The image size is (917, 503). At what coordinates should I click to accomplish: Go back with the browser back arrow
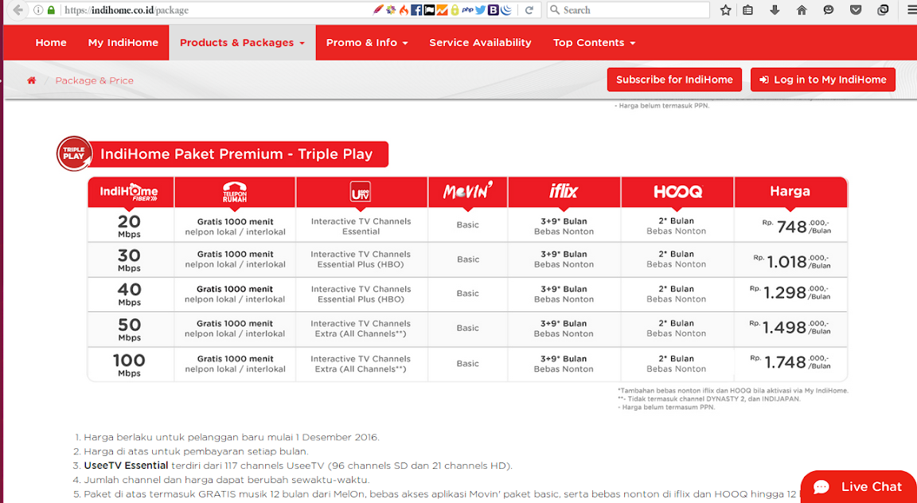click(x=18, y=10)
